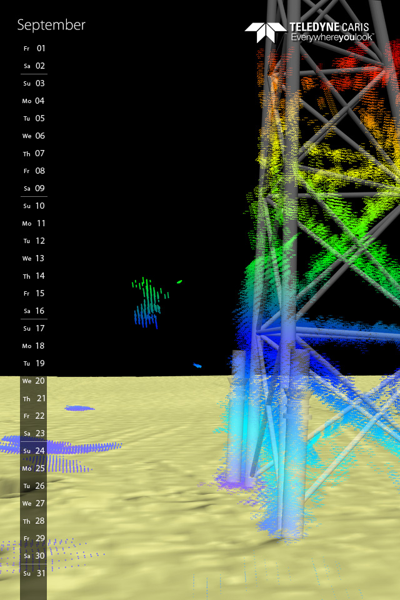
Task: Select We 27 date row
Action: tap(34, 504)
